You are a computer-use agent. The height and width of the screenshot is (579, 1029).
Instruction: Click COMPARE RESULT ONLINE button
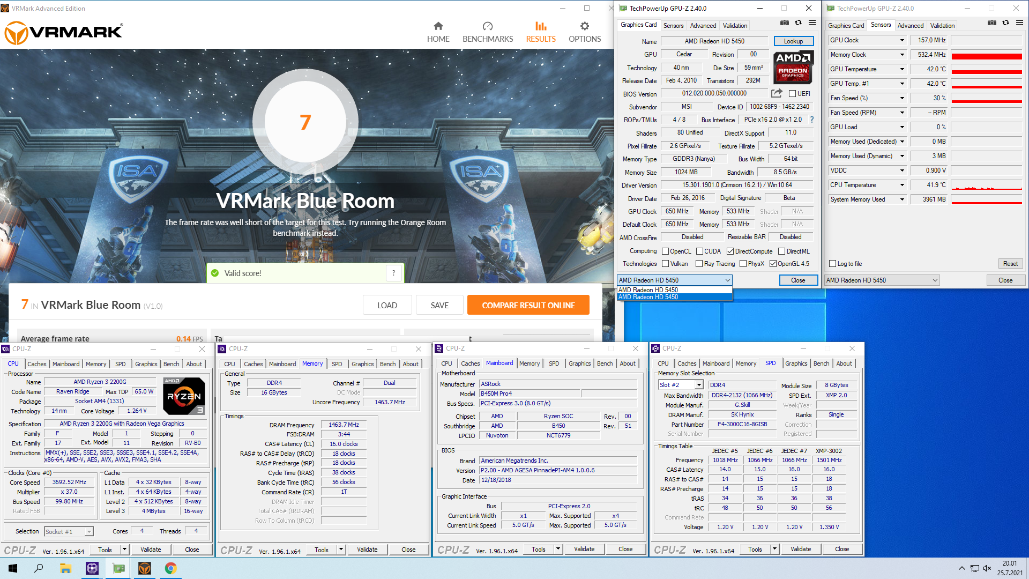pos(528,305)
